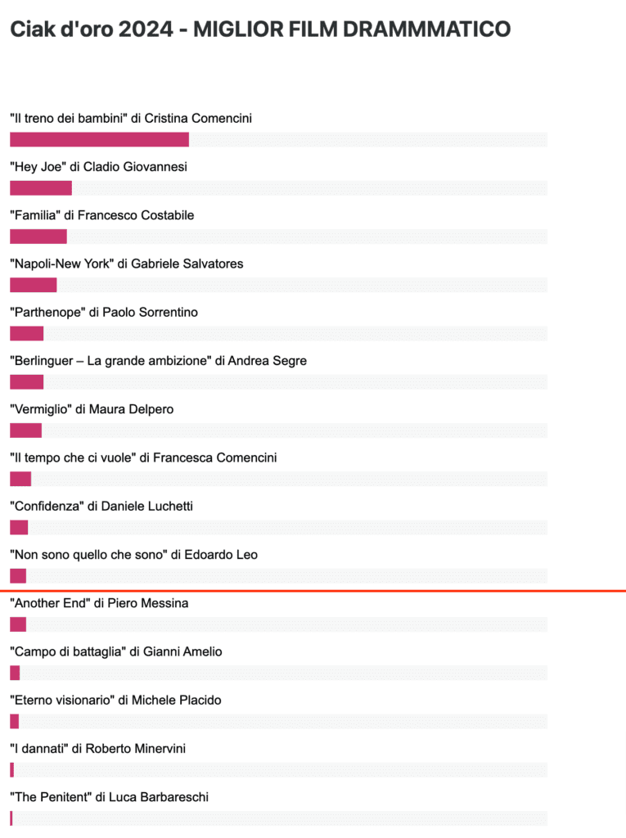626x838 pixels.
Task: Select 'Il tempo che ci vuole' label
Action: point(143,457)
